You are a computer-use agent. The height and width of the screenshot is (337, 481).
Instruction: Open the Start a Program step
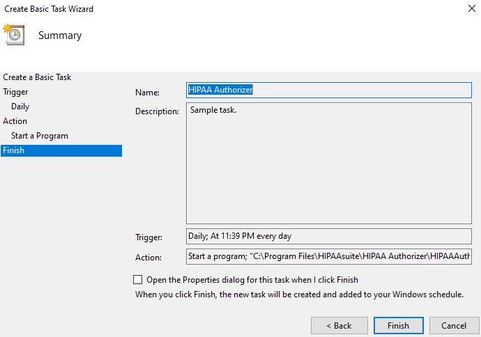tap(40, 136)
